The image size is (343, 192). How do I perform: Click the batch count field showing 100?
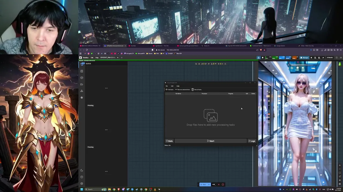[214, 185]
